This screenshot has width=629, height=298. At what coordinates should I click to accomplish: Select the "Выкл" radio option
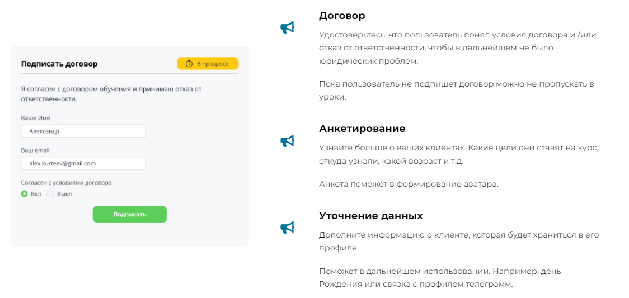click(x=51, y=194)
